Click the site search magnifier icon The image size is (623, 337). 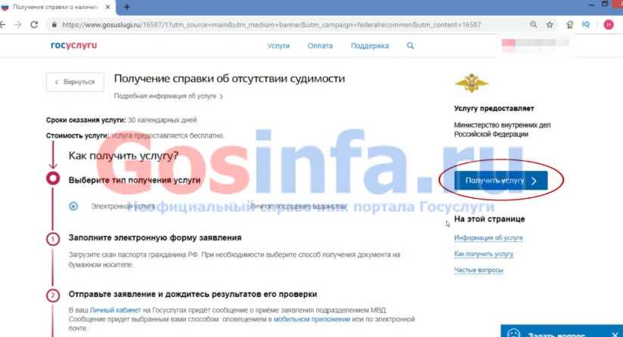pos(411,46)
